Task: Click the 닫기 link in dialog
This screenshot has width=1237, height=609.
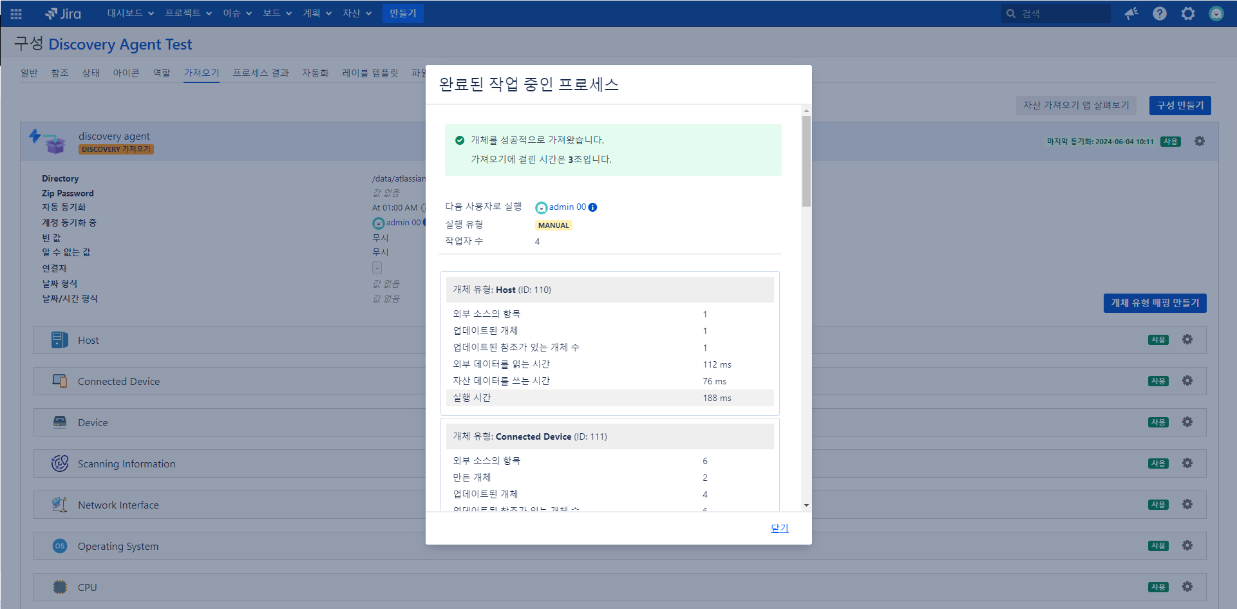Action: coord(779,528)
